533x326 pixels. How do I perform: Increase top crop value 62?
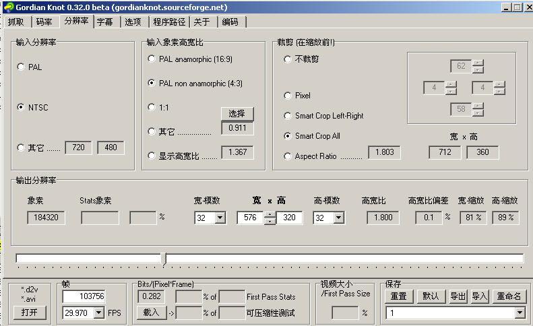478,63
